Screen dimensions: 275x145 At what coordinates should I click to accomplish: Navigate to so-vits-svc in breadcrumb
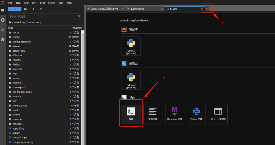[x=34, y=22]
